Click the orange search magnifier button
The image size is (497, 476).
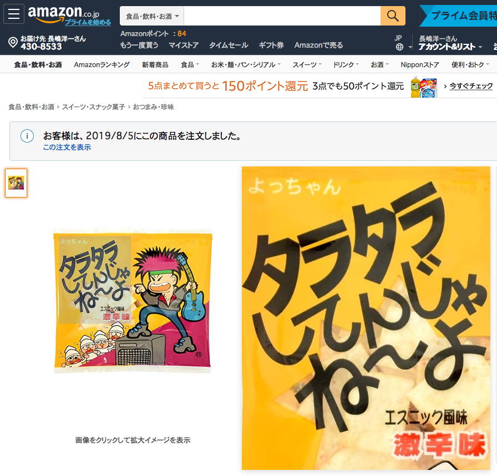pos(393,16)
